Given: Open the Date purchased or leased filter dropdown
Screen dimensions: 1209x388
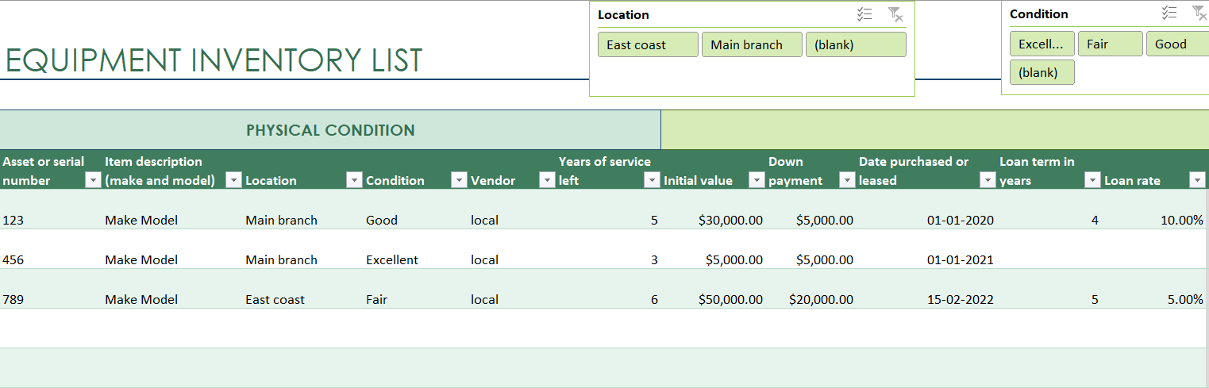Looking at the screenshot, I should coord(988,181).
